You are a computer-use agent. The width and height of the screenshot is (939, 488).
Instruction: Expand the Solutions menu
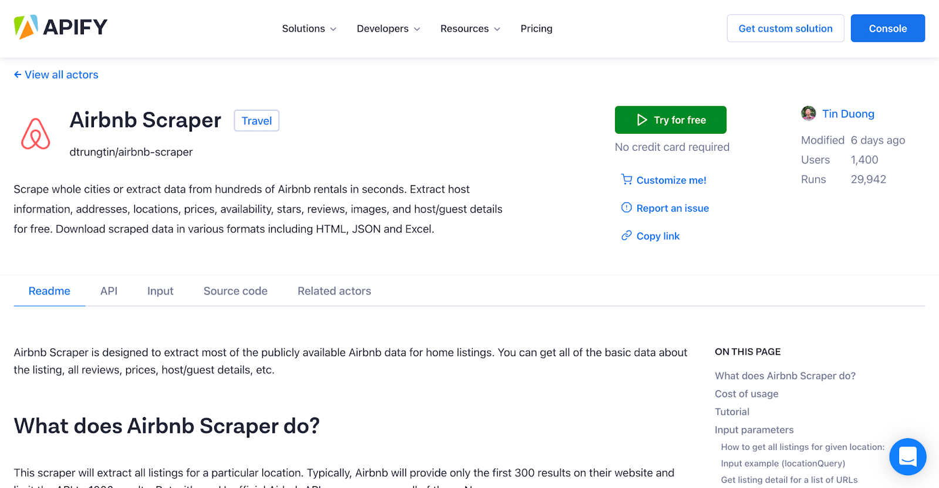click(309, 28)
